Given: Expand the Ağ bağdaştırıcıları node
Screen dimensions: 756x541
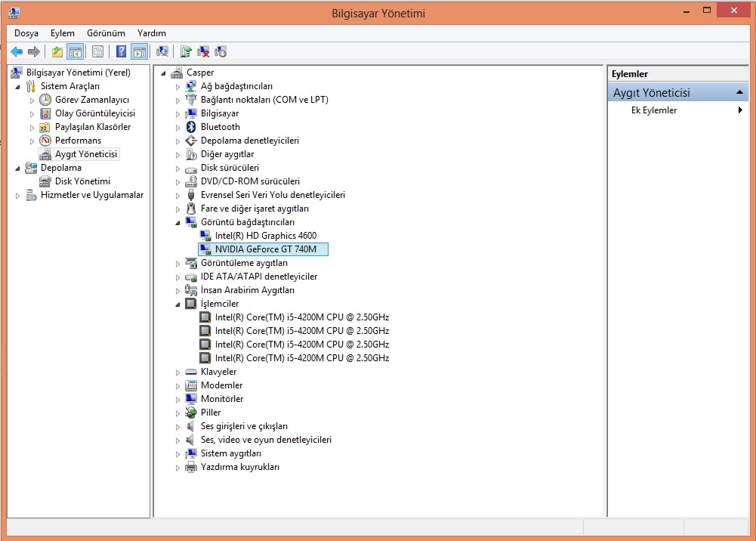Looking at the screenshot, I should pos(177,87).
